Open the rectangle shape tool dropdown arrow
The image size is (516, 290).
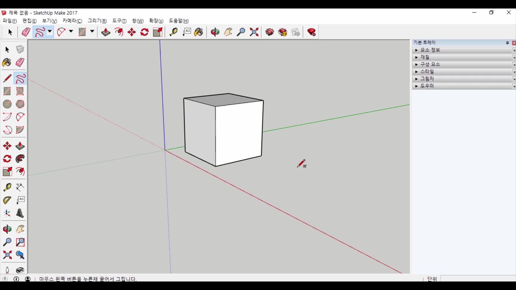[x=92, y=32]
